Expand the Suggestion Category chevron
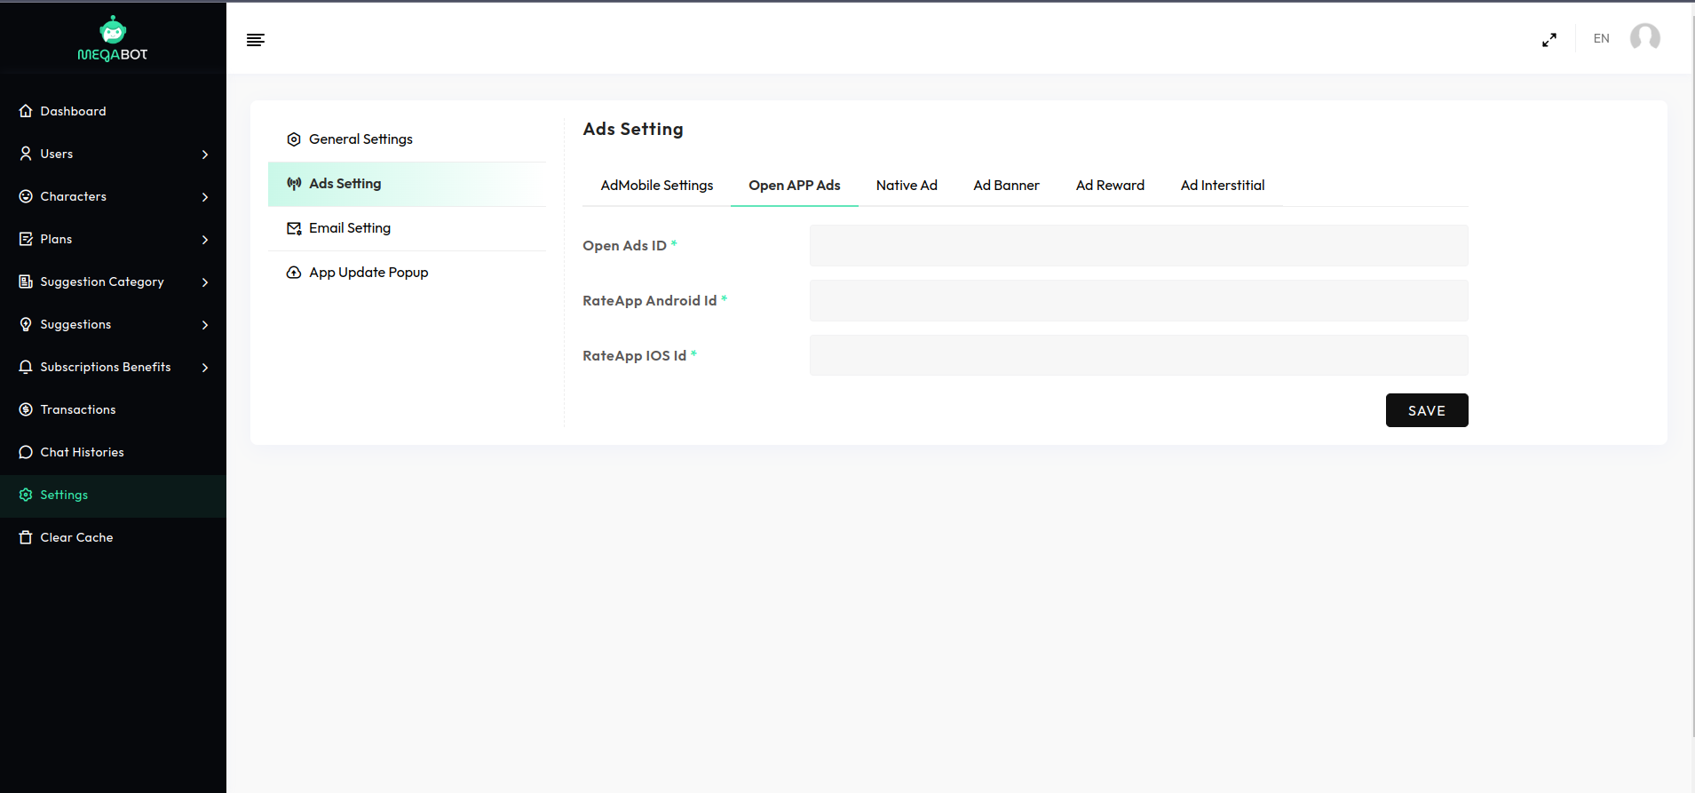This screenshot has height=793, width=1695. point(205,282)
